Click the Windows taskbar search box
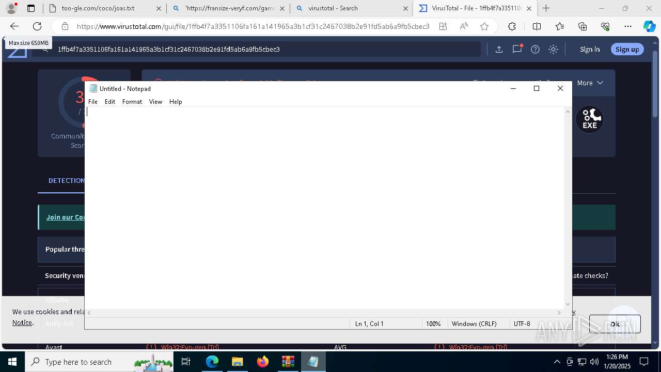This screenshot has height=372, width=661. click(98, 362)
